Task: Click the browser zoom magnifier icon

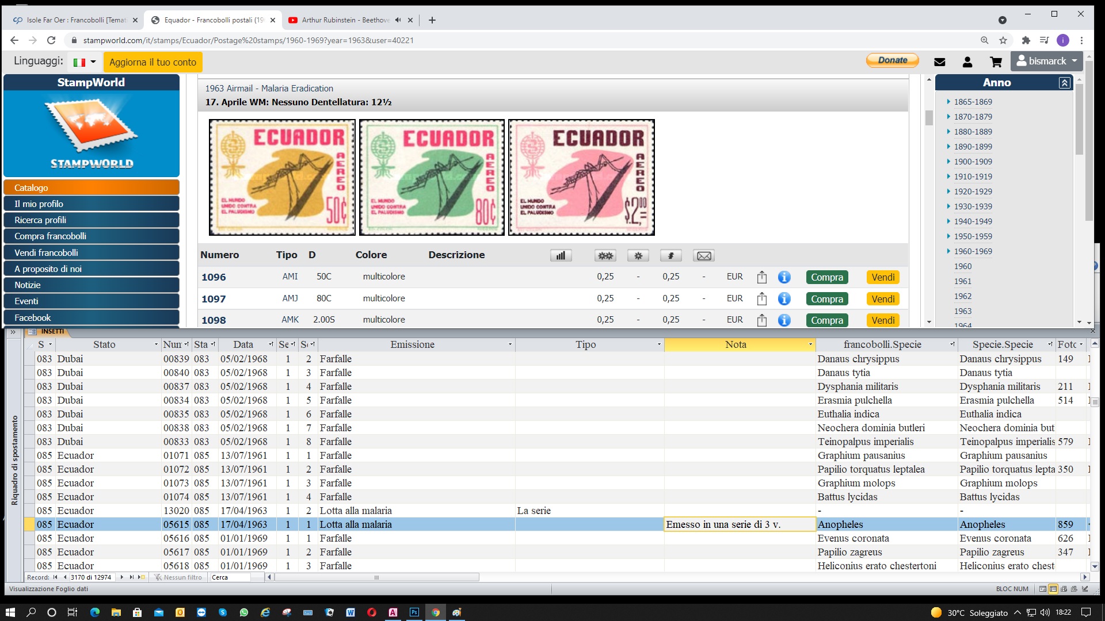Action: (985, 40)
